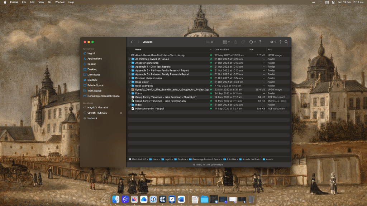This screenshot has width=367, height=206.
Task: Open the View menu in the menu bar
Action: pos(41,2)
